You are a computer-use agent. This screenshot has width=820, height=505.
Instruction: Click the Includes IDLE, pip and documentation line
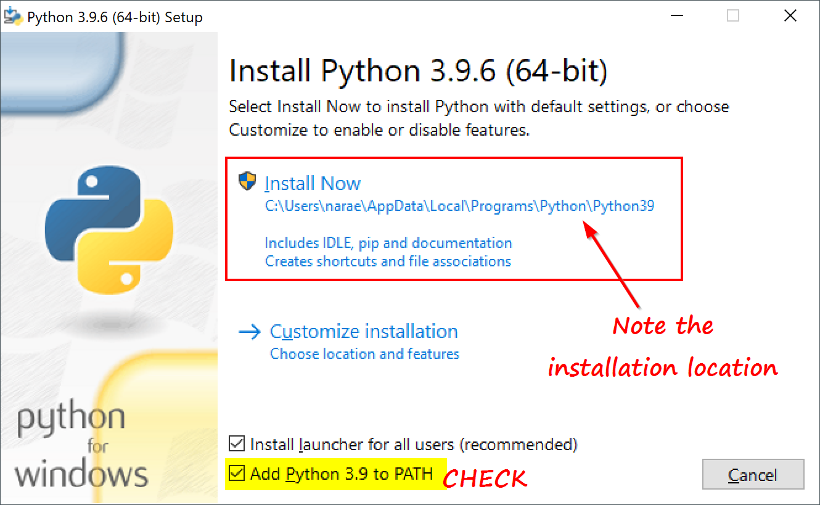tap(388, 243)
